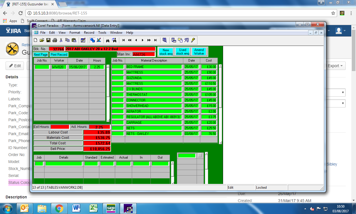Screen dimensions: 356x214
Task: Open file with the folder toolbar icon
Action: tap(42, 40)
